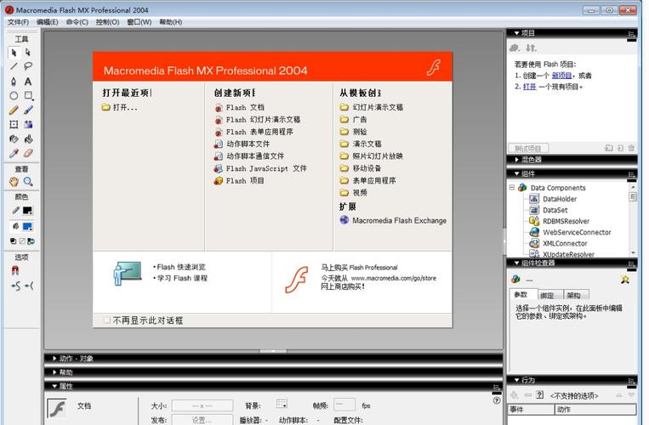
Task: Open the 幻灯片演示文稿 template folder
Action: pos(372,107)
